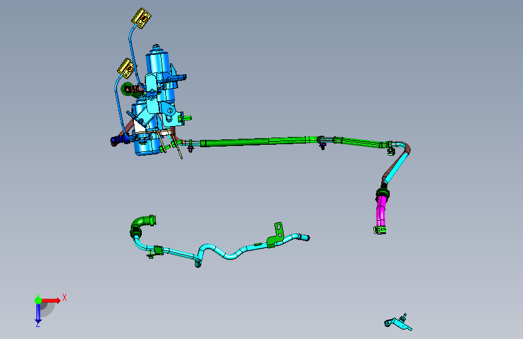Select the magenta hose section
Viewport: 523px width, 339px height.
381,212
